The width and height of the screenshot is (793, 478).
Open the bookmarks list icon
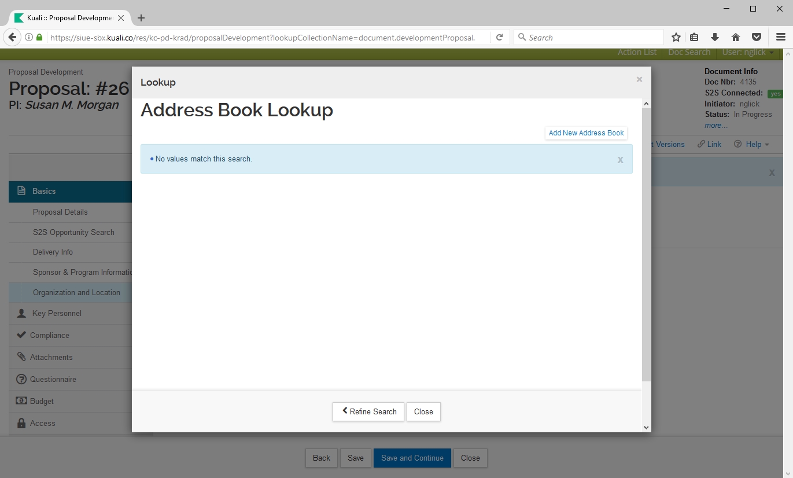[694, 37]
